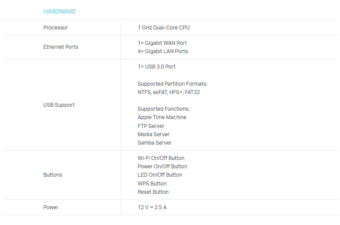Click the Media Server entry

tap(153, 134)
